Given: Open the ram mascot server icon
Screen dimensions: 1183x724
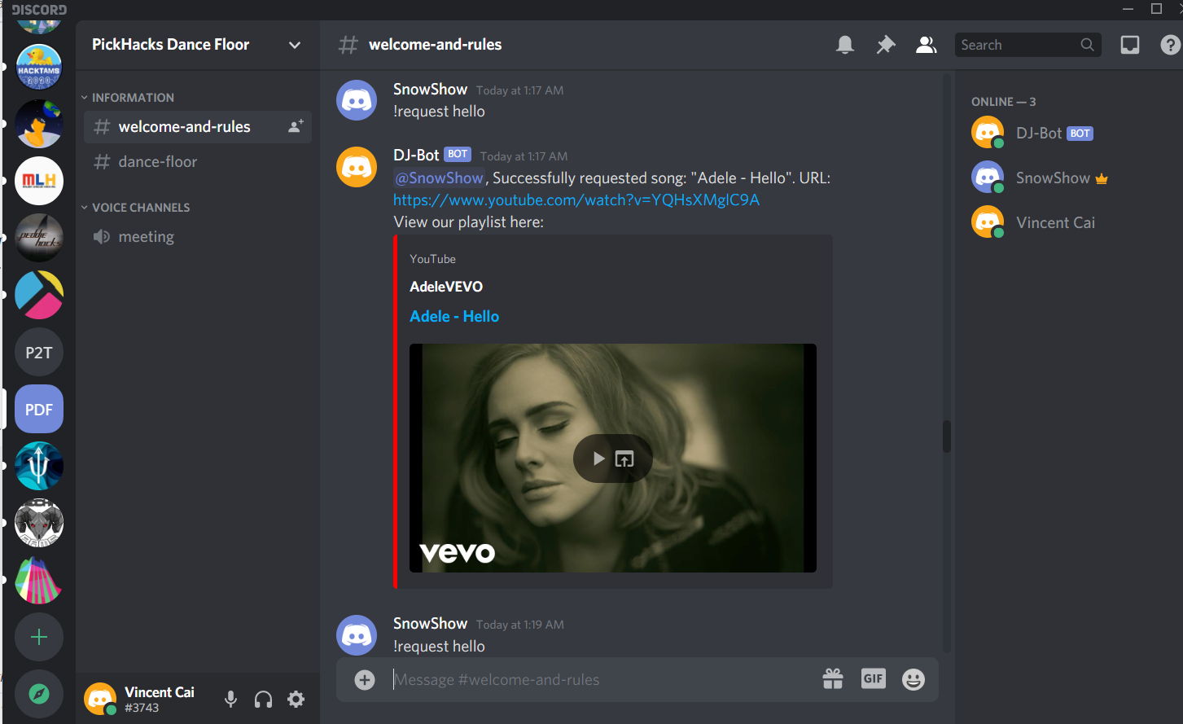Looking at the screenshot, I should pyautogui.click(x=39, y=523).
